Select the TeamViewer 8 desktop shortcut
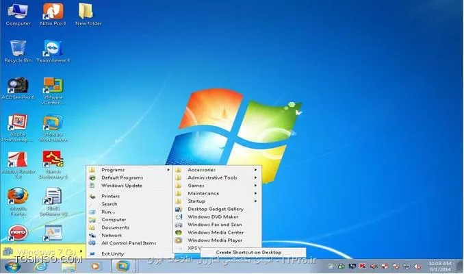The height and width of the screenshot is (274, 464). click(53, 51)
